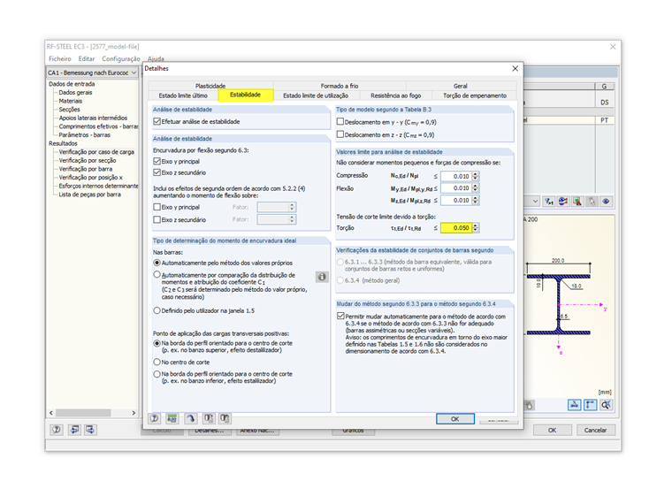This screenshot has width=672, height=504.
Task: Switch to the Plasticidade tab
Action: pos(210,86)
